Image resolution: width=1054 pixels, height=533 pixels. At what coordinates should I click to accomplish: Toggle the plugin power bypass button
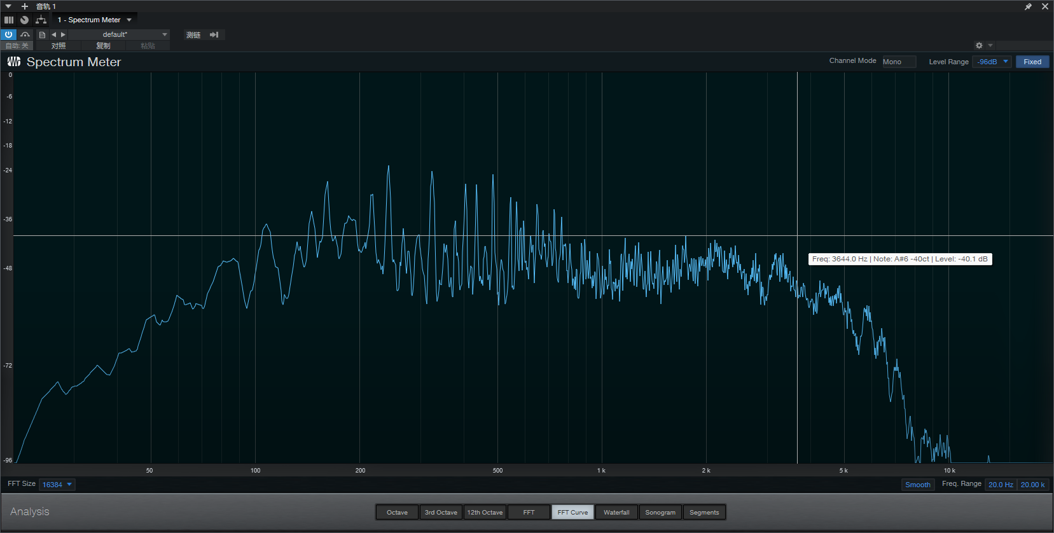[x=8, y=34]
